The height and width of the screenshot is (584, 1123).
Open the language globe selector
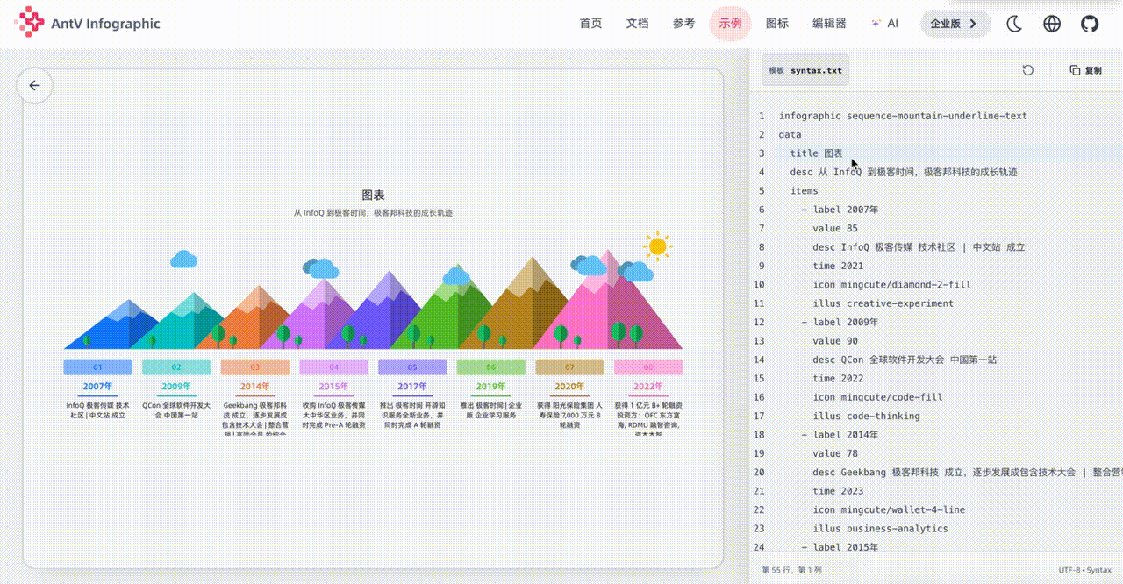point(1052,24)
